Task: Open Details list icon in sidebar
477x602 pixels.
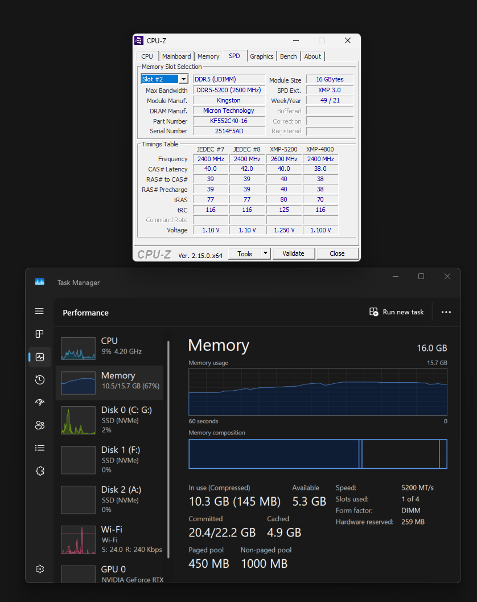Action: [39, 448]
